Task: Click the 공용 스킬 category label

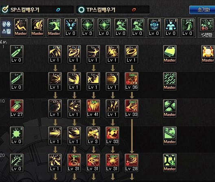Action: (6, 28)
